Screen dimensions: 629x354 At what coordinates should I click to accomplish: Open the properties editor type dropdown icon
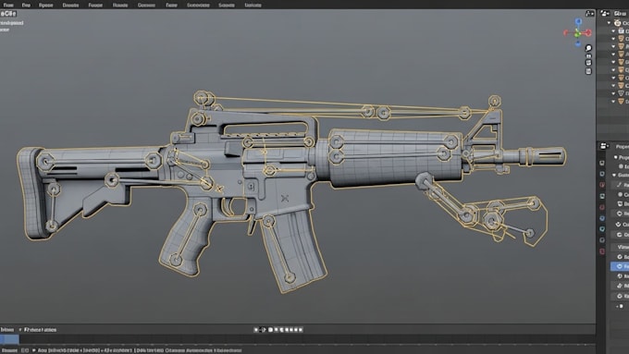click(604, 146)
